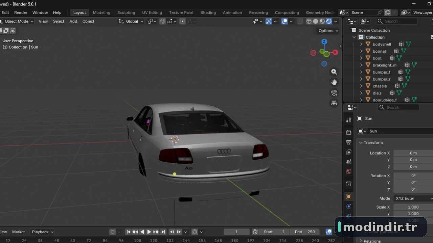The height and width of the screenshot is (243, 433).
Task: Toggle viewport gizmos display
Action: 269,21
